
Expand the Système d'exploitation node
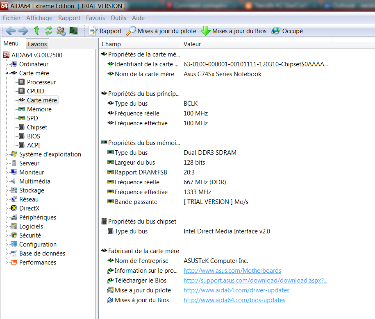tap(7, 154)
